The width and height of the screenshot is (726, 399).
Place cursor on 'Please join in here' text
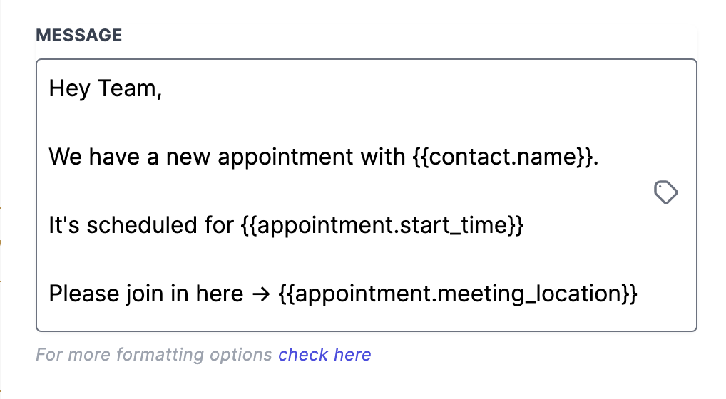tap(146, 294)
